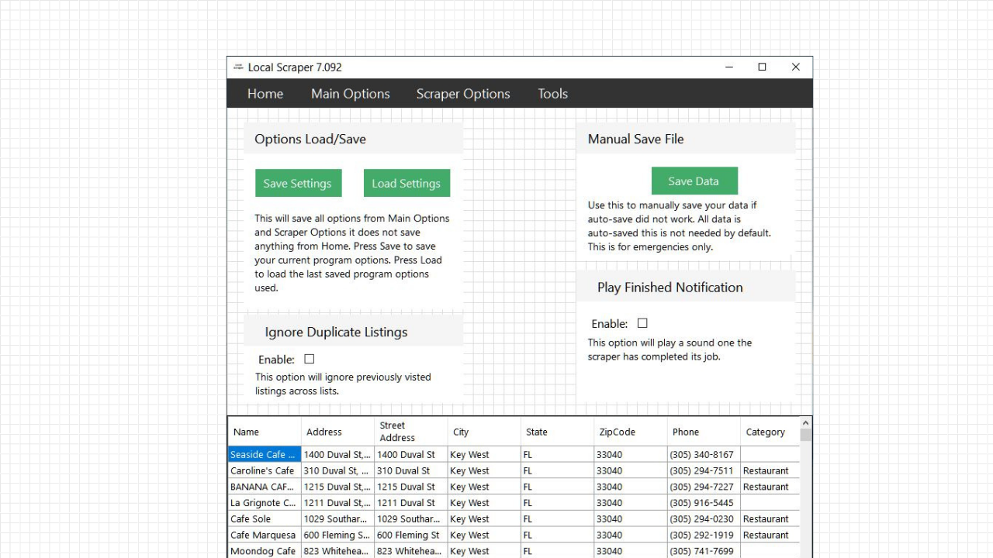This screenshot has height=558, width=993.
Task: Select the Caroline's Cafe row
Action: (x=264, y=470)
